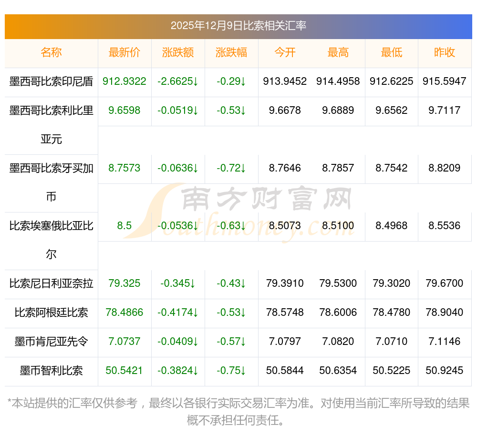This screenshot has height=435, width=477.
Task: Click the title 2025年12月9日比索相关汇率
Action: click(238, 26)
